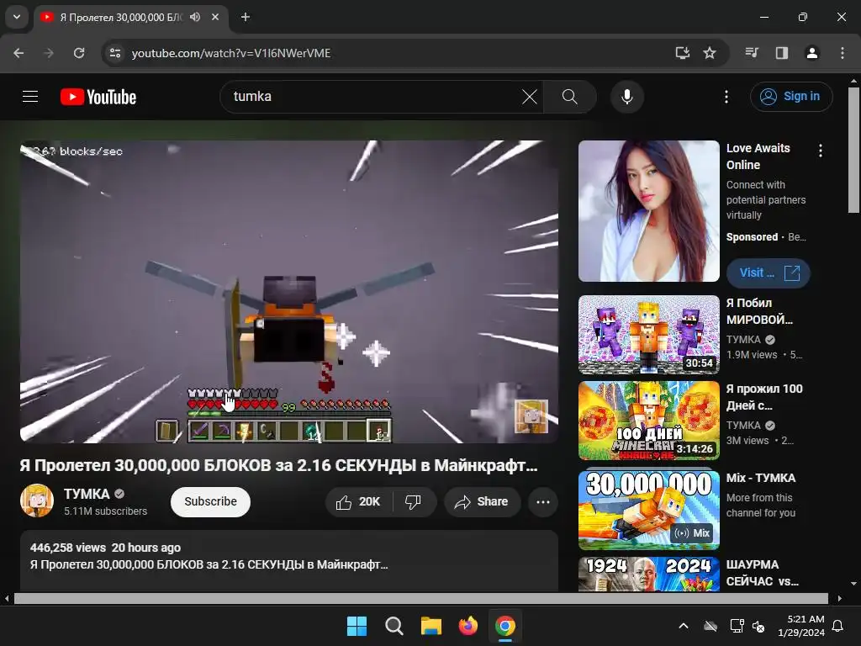This screenshot has height=646, width=861.
Task: Open the notifications bell in tray
Action: point(838,626)
